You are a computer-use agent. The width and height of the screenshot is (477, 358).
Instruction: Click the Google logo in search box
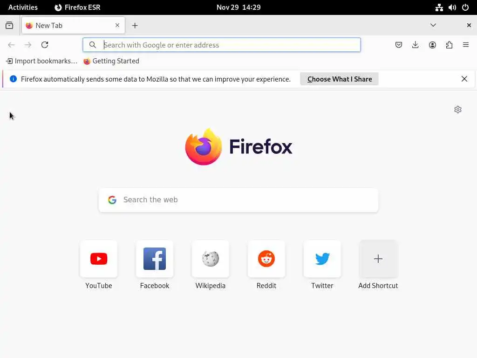112,200
